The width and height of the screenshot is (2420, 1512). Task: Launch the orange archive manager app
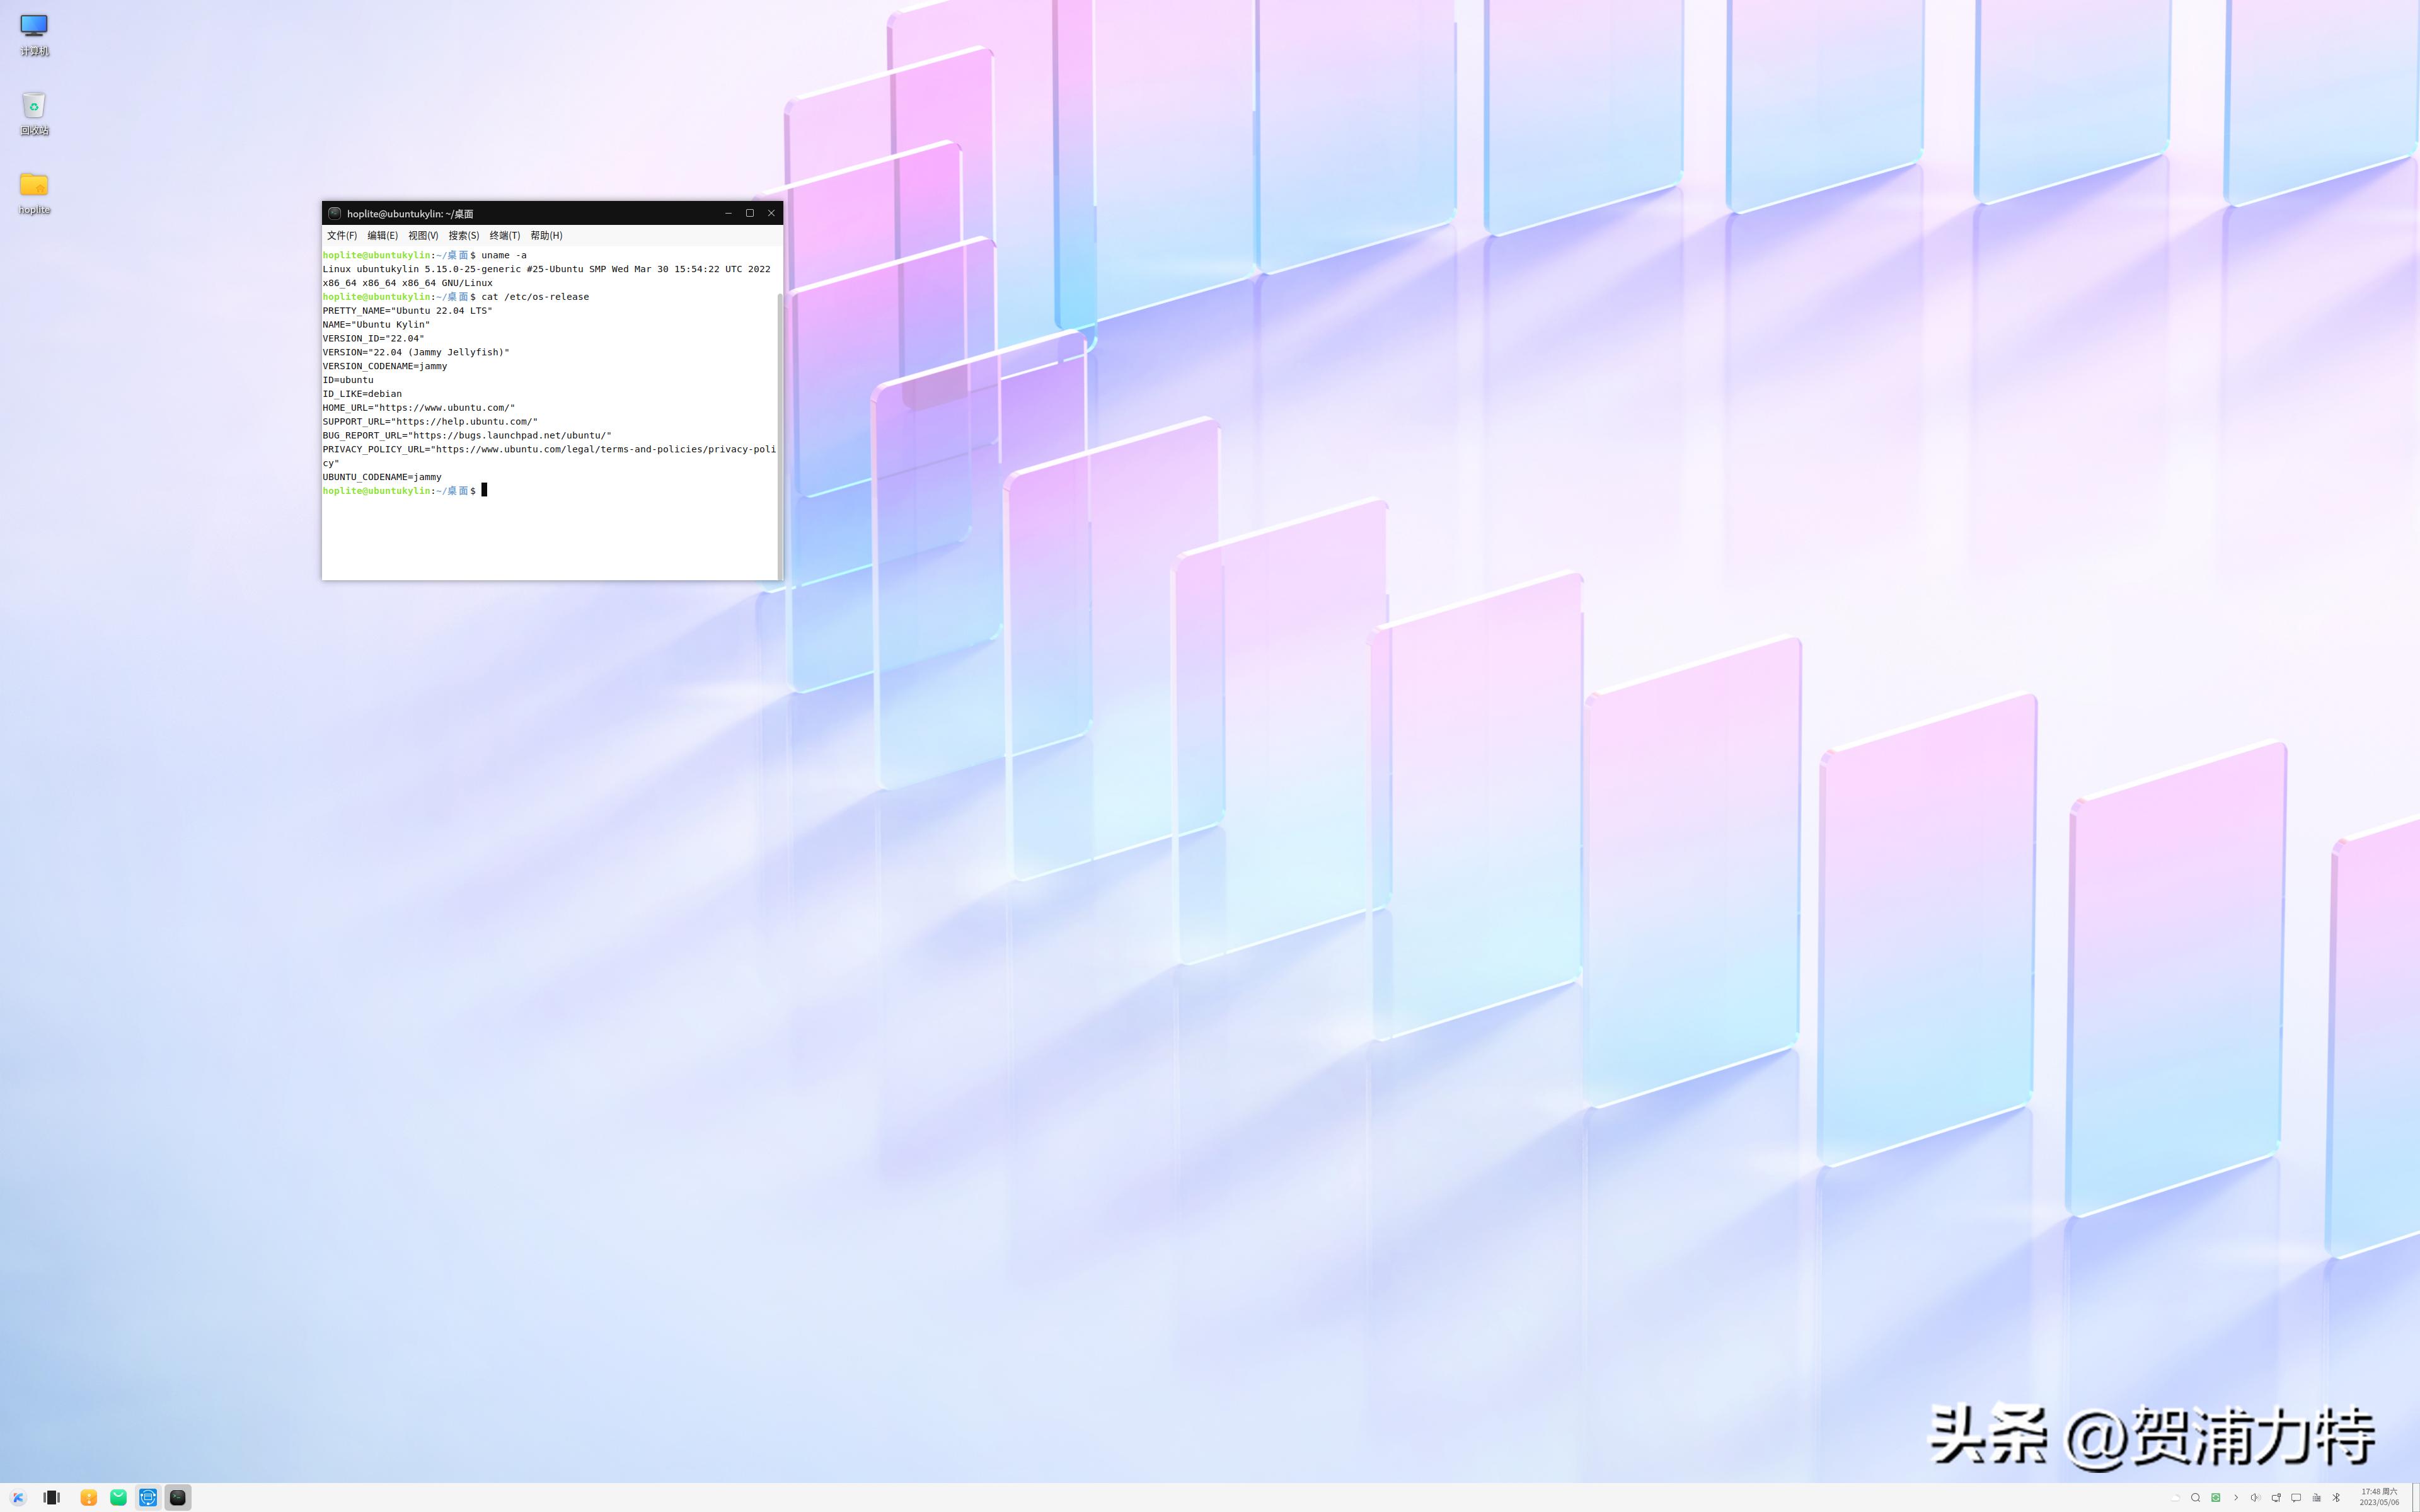(89, 1497)
